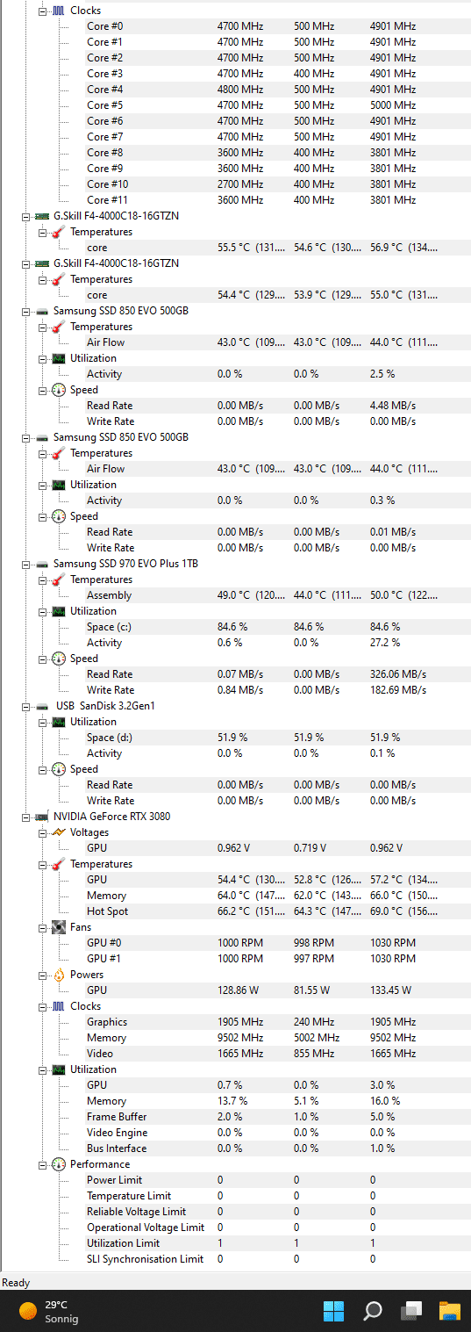
Task: Collapse the NVIDIA GeForce RTX 3080 node
Action: (x=26, y=817)
